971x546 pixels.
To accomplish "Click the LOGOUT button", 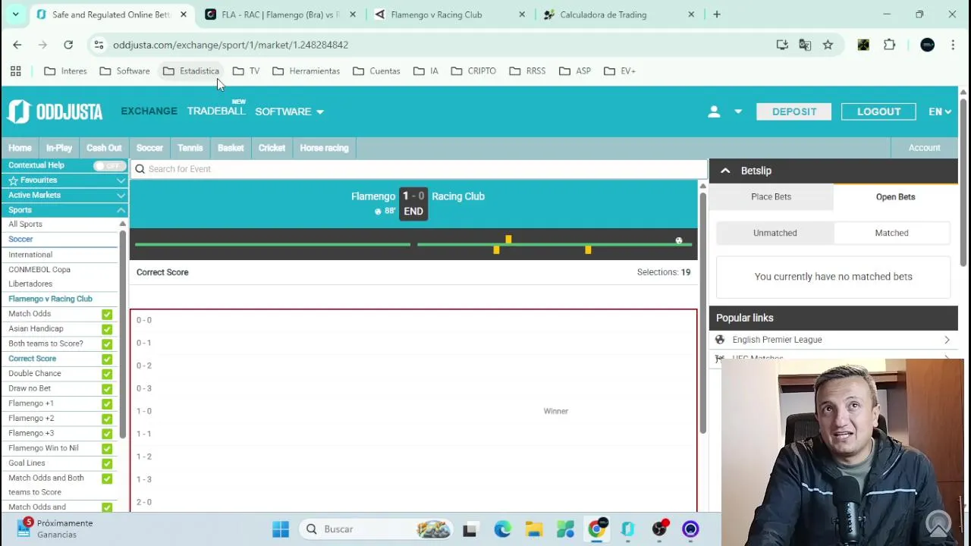I will coord(878,111).
